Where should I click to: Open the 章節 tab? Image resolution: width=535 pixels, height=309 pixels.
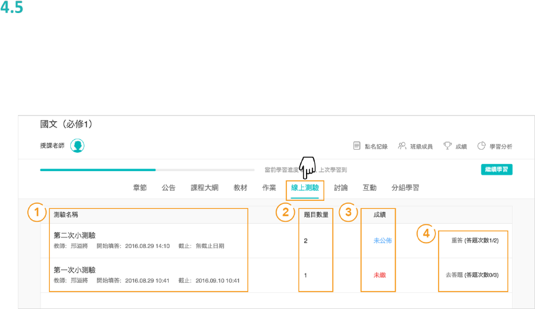tap(140, 188)
